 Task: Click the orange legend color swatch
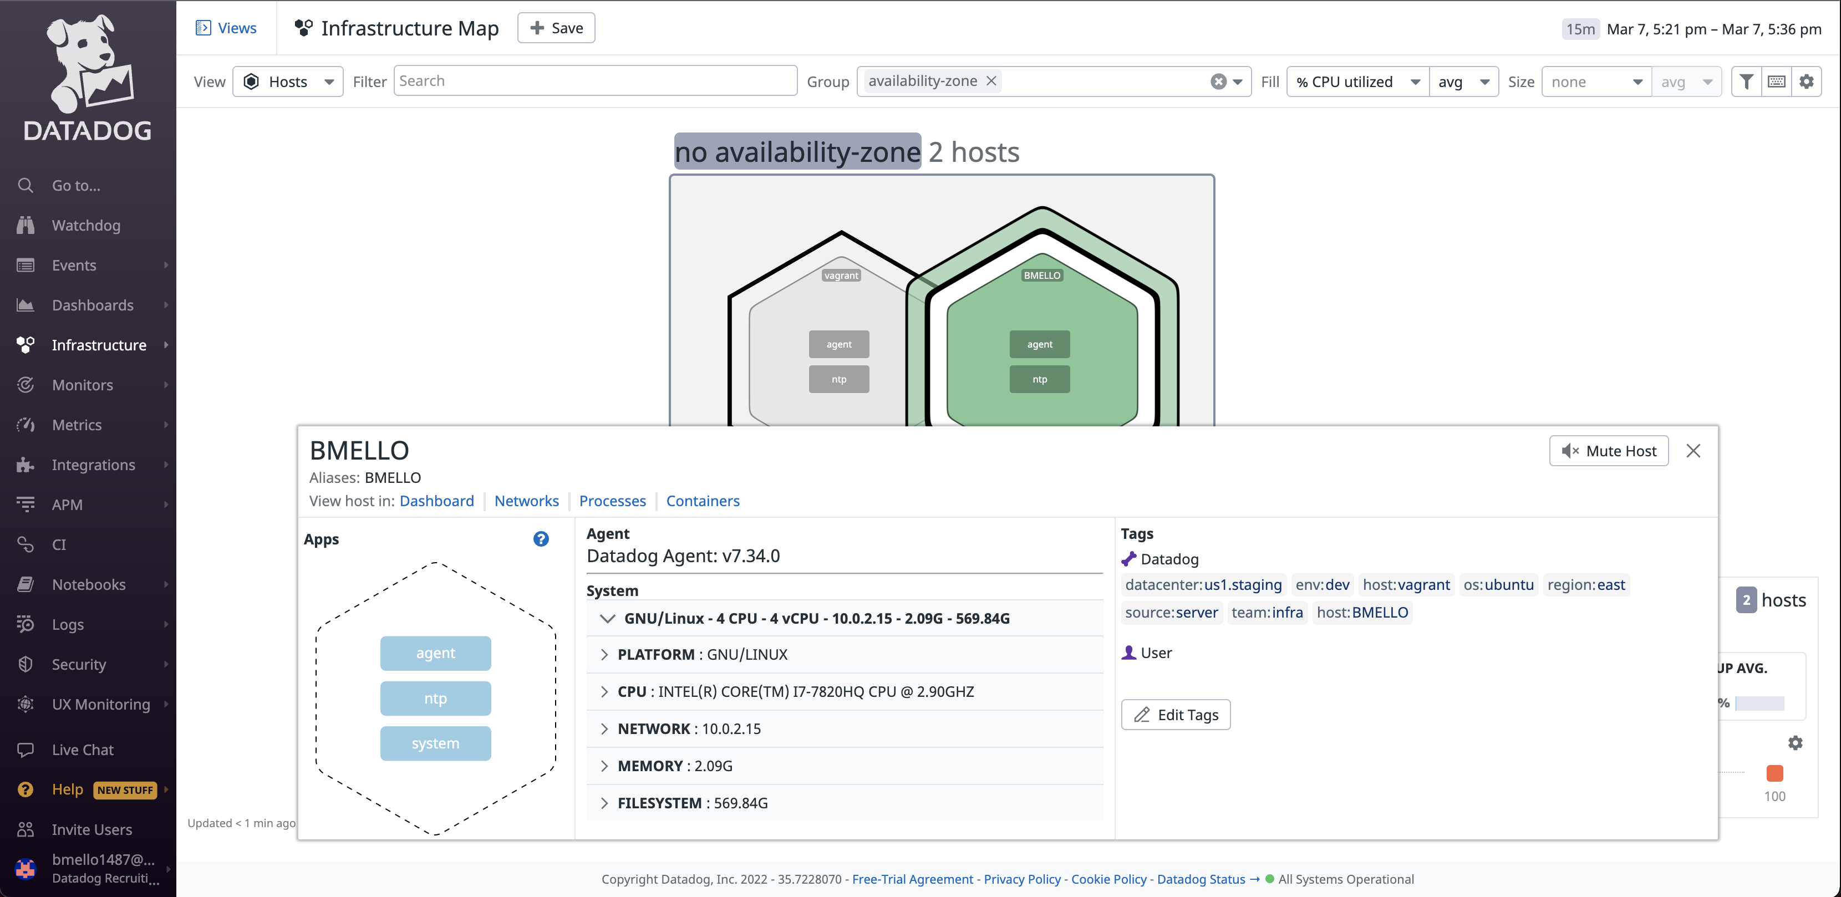[1774, 773]
